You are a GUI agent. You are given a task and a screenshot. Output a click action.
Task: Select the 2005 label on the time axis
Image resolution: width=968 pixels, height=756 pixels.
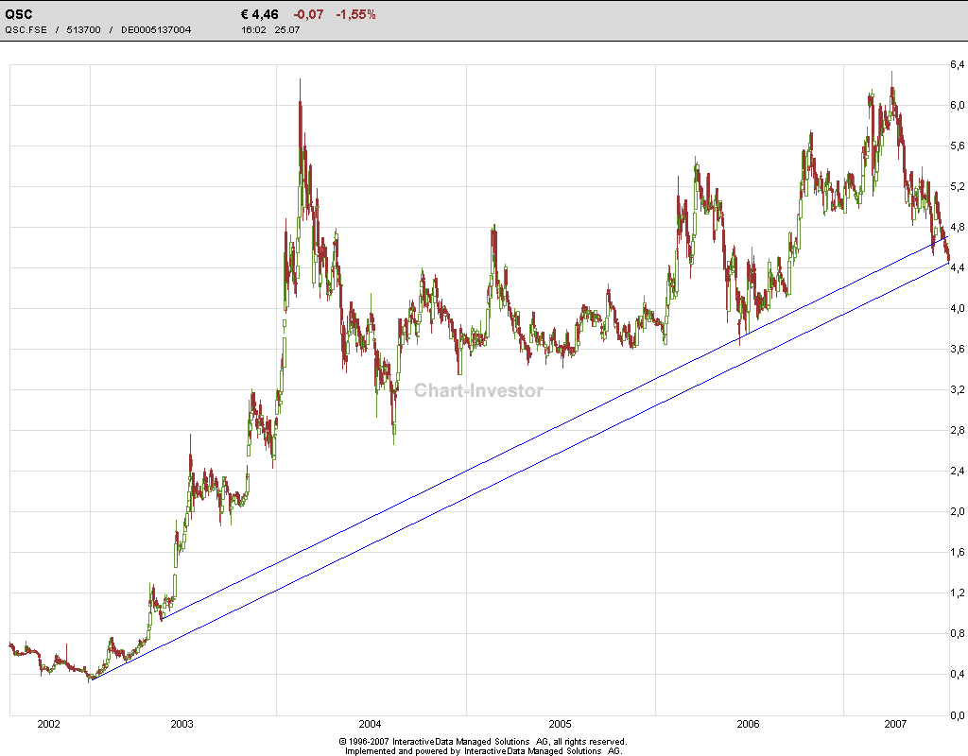point(562,723)
